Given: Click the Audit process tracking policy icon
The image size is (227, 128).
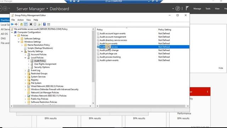Looking at the screenshot, I should tap(98, 57).
